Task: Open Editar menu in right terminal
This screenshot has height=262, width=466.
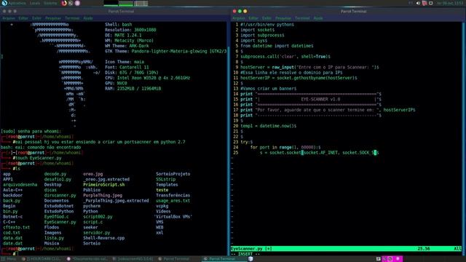Action: tap(253, 18)
